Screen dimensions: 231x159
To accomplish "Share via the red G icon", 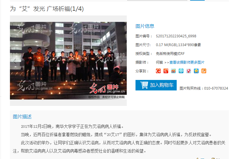I will 158,71.
